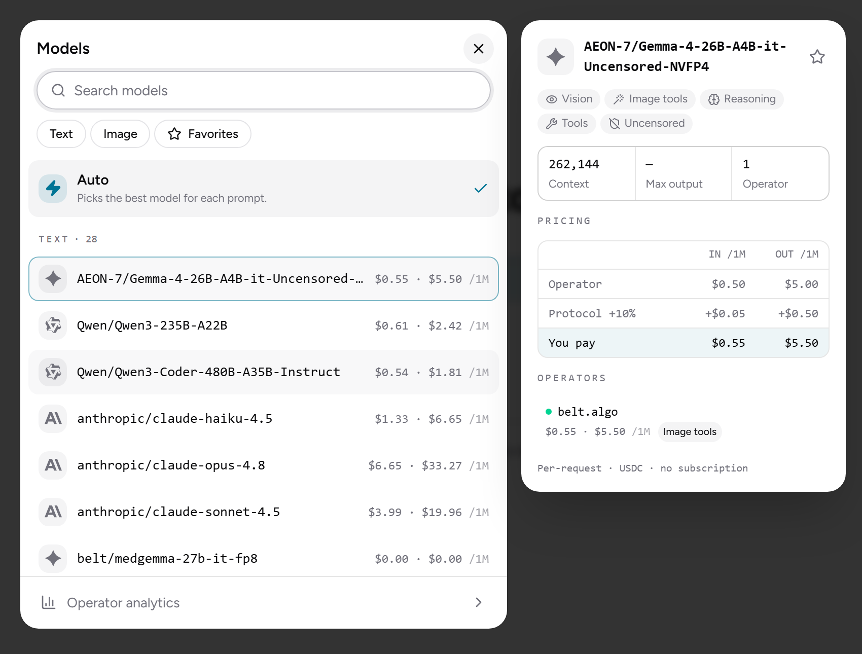Click the claude-haiku-4.5 price $1.33 · $6.65
Screen dimensions: 862x654
click(418, 419)
